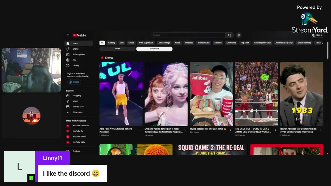Select the Sketch comedy filter chip
The image size is (331, 186).
304,43
